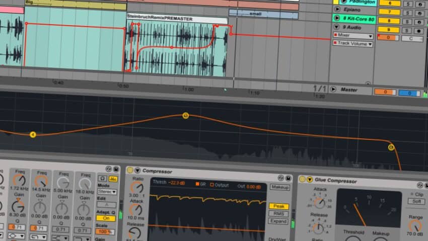The width and height of the screenshot is (428, 241).
Task: Unfold the Epiano track
Action: 337,9
